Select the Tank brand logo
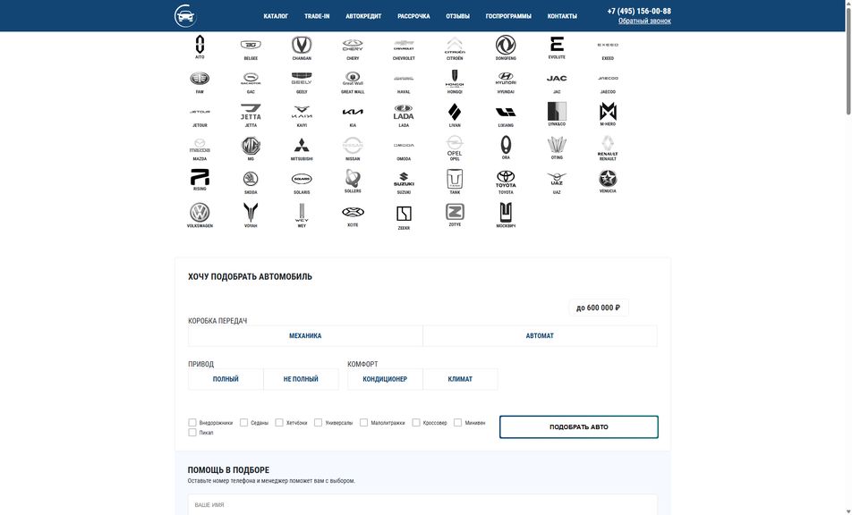852x515 pixels. click(x=455, y=179)
